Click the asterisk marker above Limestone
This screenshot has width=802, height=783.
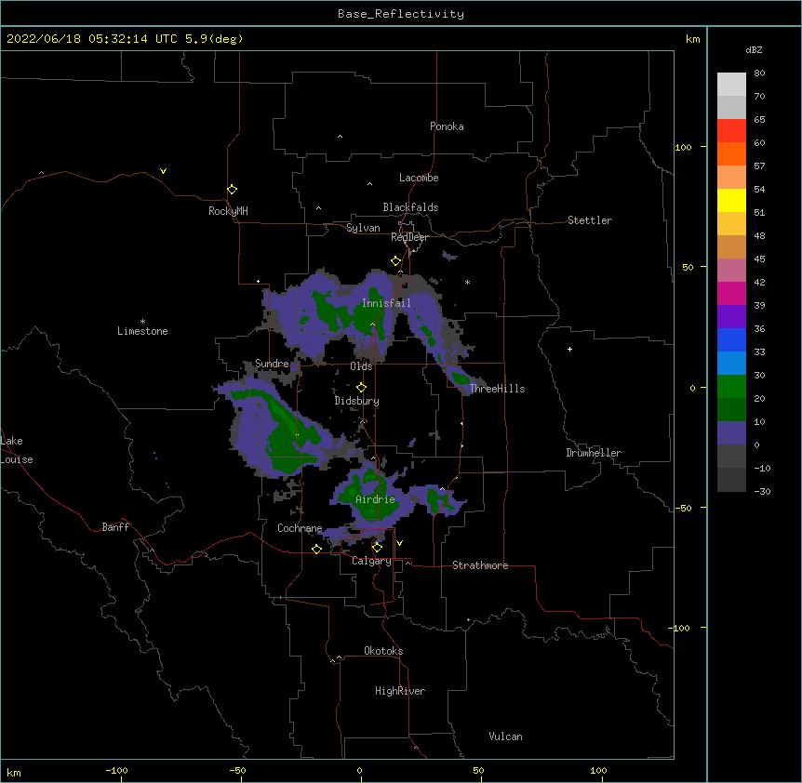(x=142, y=322)
